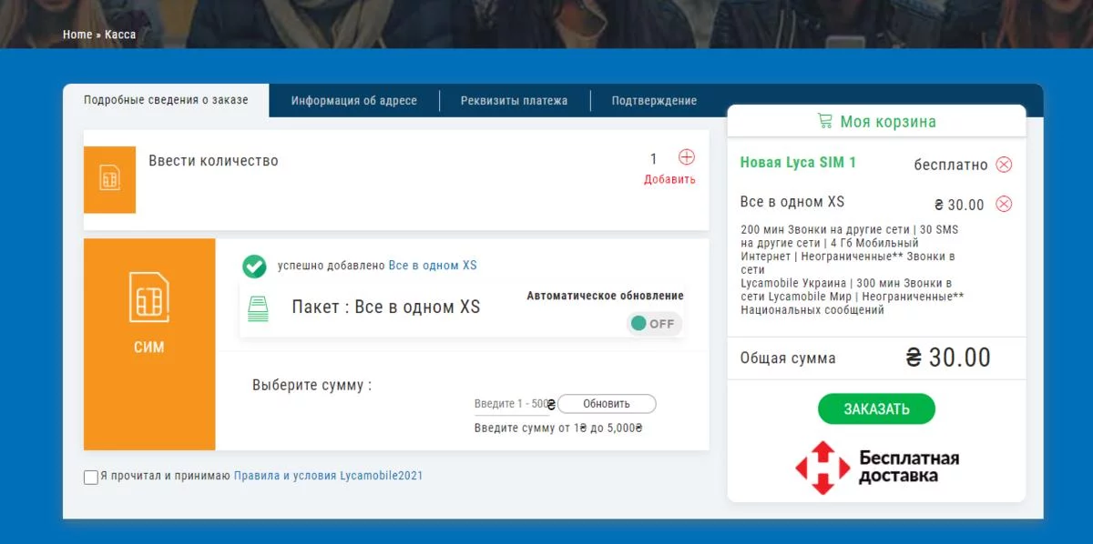Open the Подробные сведения о заказе tab

[166, 100]
